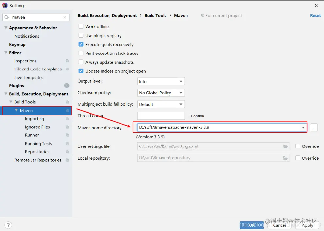The image size is (324, 231).
Task: Select Running Tests under Maven
Action: pyautogui.click(x=39, y=144)
